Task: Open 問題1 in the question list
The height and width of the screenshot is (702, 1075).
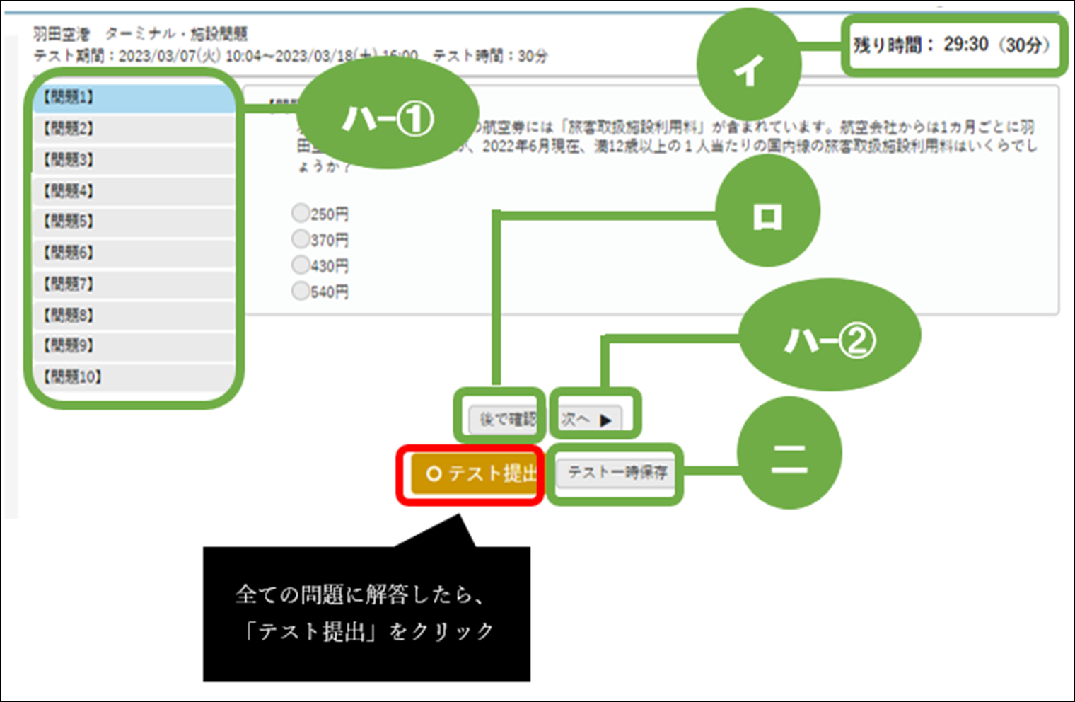Action: pyautogui.click(x=133, y=98)
